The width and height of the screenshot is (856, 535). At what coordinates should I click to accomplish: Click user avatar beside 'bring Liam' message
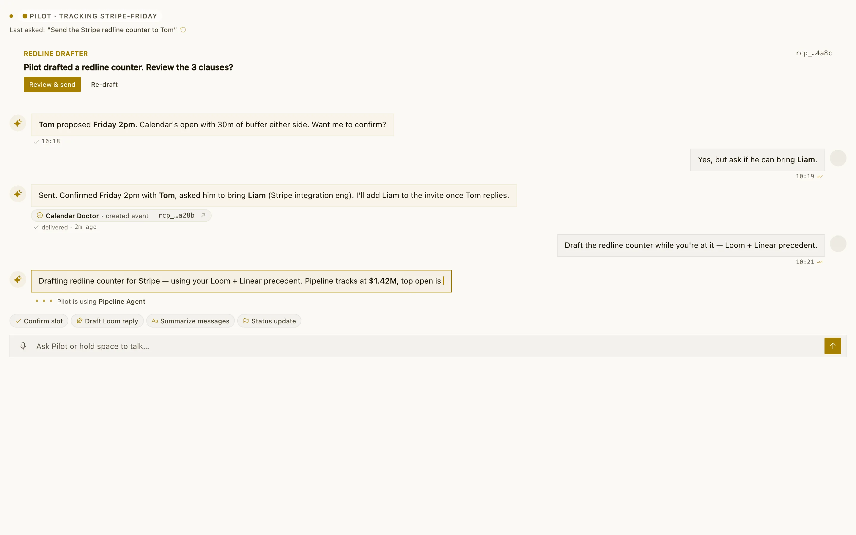pyautogui.click(x=838, y=158)
